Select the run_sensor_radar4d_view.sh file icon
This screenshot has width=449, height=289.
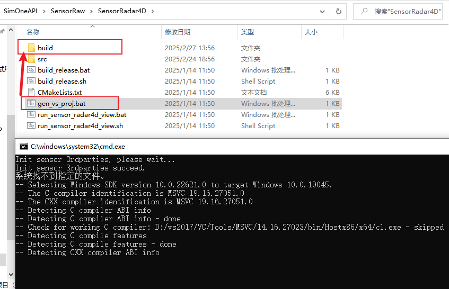click(x=31, y=126)
